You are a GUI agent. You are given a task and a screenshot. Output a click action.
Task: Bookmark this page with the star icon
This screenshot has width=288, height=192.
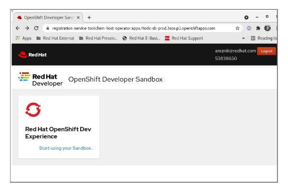pos(237,28)
